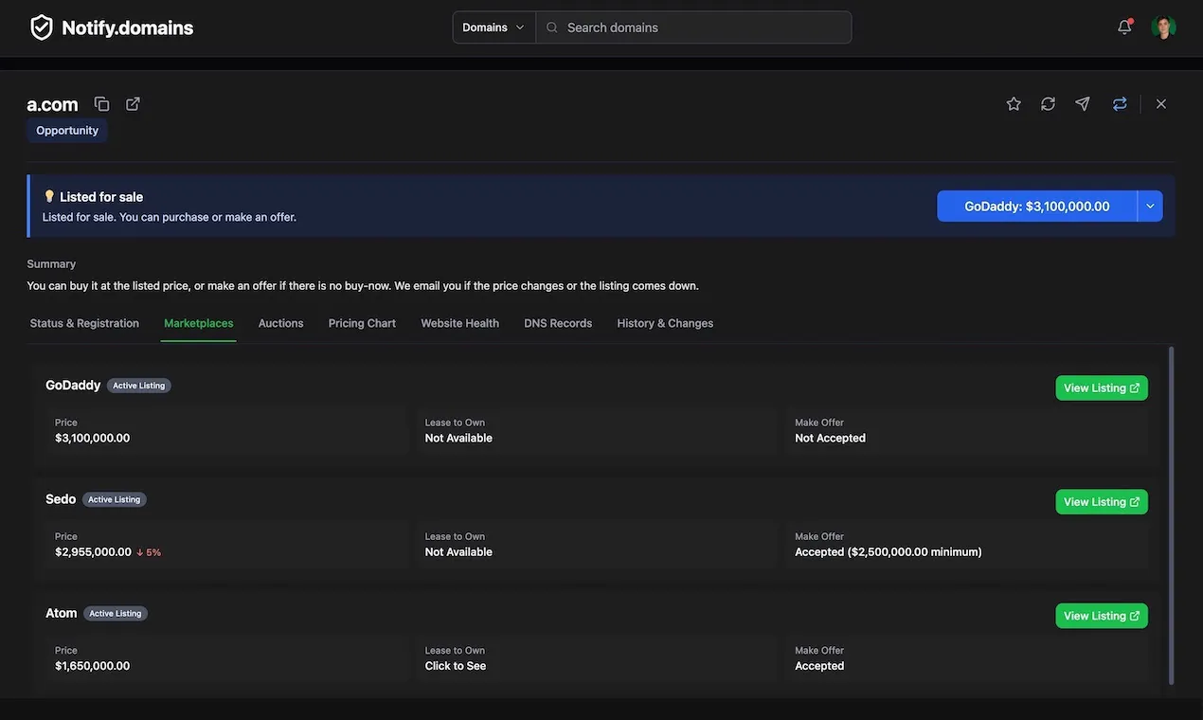Open the user profile avatar
Viewport: 1203px width, 720px height.
coord(1163,27)
